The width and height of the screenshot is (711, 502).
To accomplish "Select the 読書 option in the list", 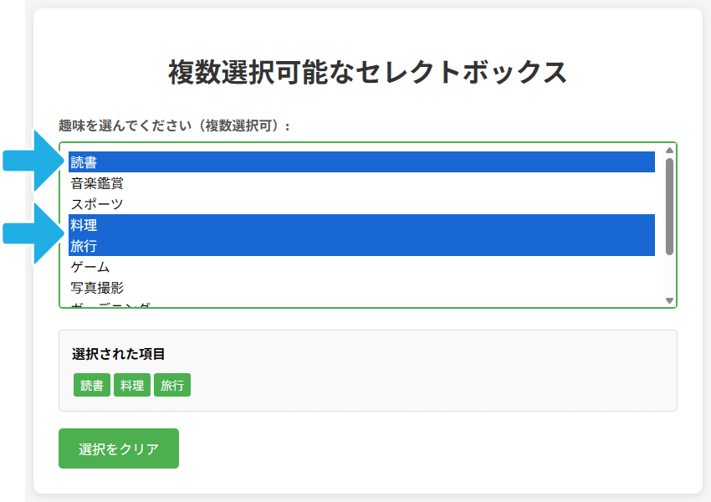I will click(361, 161).
